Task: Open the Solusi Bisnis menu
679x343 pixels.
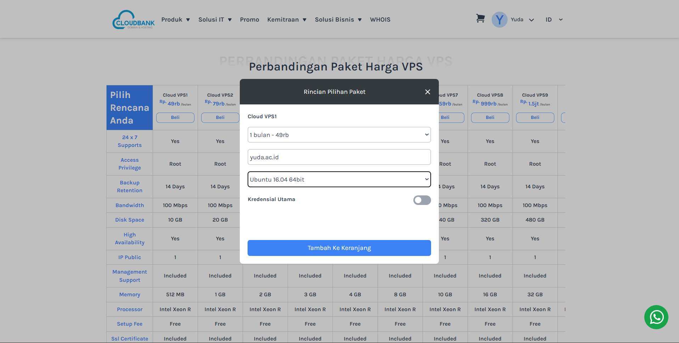Action: tap(338, 20)
